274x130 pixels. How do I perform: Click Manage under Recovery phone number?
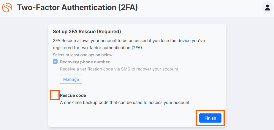[x=71, y=79]
